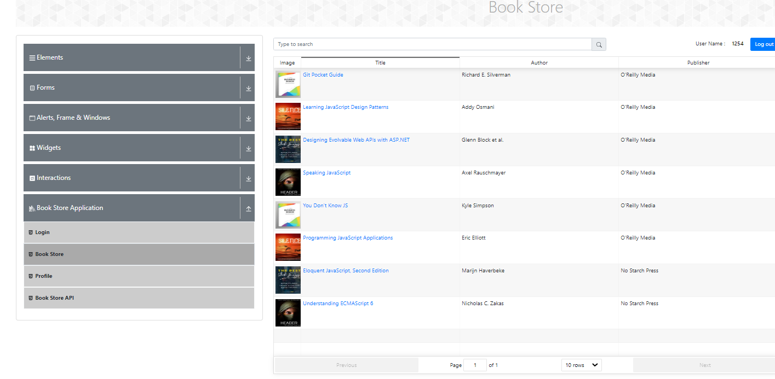Click the Git Pocket Guide cover thumbnail
The width and height of the screenshot is (775, 379).
[x=288, y=84]
